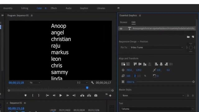The image size is (199, 112).
Task: Switch to the Assembly workspace
Action: click(8, 8)
